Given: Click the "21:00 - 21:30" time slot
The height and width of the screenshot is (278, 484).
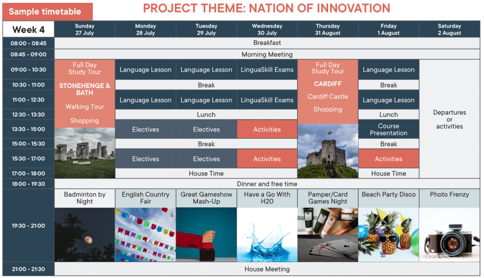Looking at the screenshot, I should pyautogui.click(x=29, y=269).
